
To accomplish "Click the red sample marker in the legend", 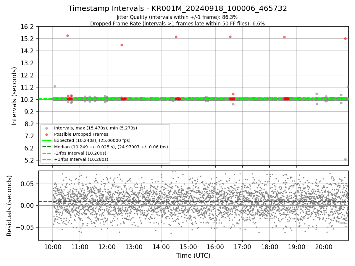I will 46,134.
